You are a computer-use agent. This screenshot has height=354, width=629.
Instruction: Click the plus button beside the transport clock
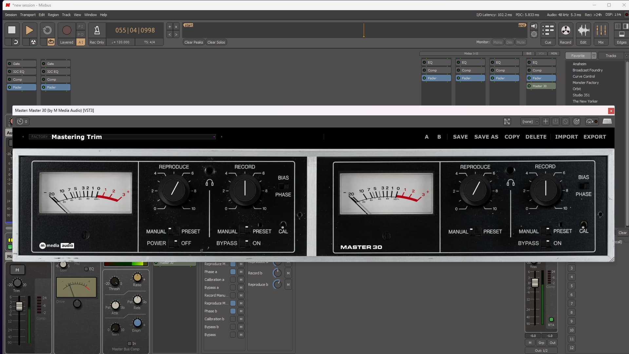pos(170,27)
